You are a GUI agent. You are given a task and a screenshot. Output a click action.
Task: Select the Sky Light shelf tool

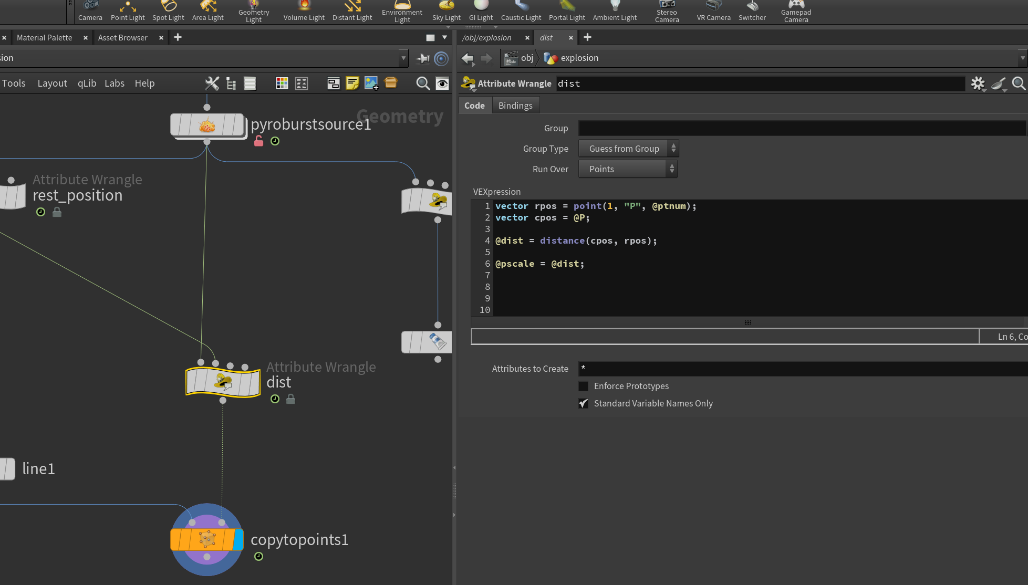pyautogui.click(x=446, y=12)
